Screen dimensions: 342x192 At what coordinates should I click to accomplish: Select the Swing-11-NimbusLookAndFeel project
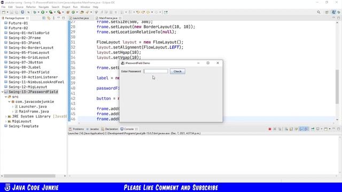coord(36,82)
